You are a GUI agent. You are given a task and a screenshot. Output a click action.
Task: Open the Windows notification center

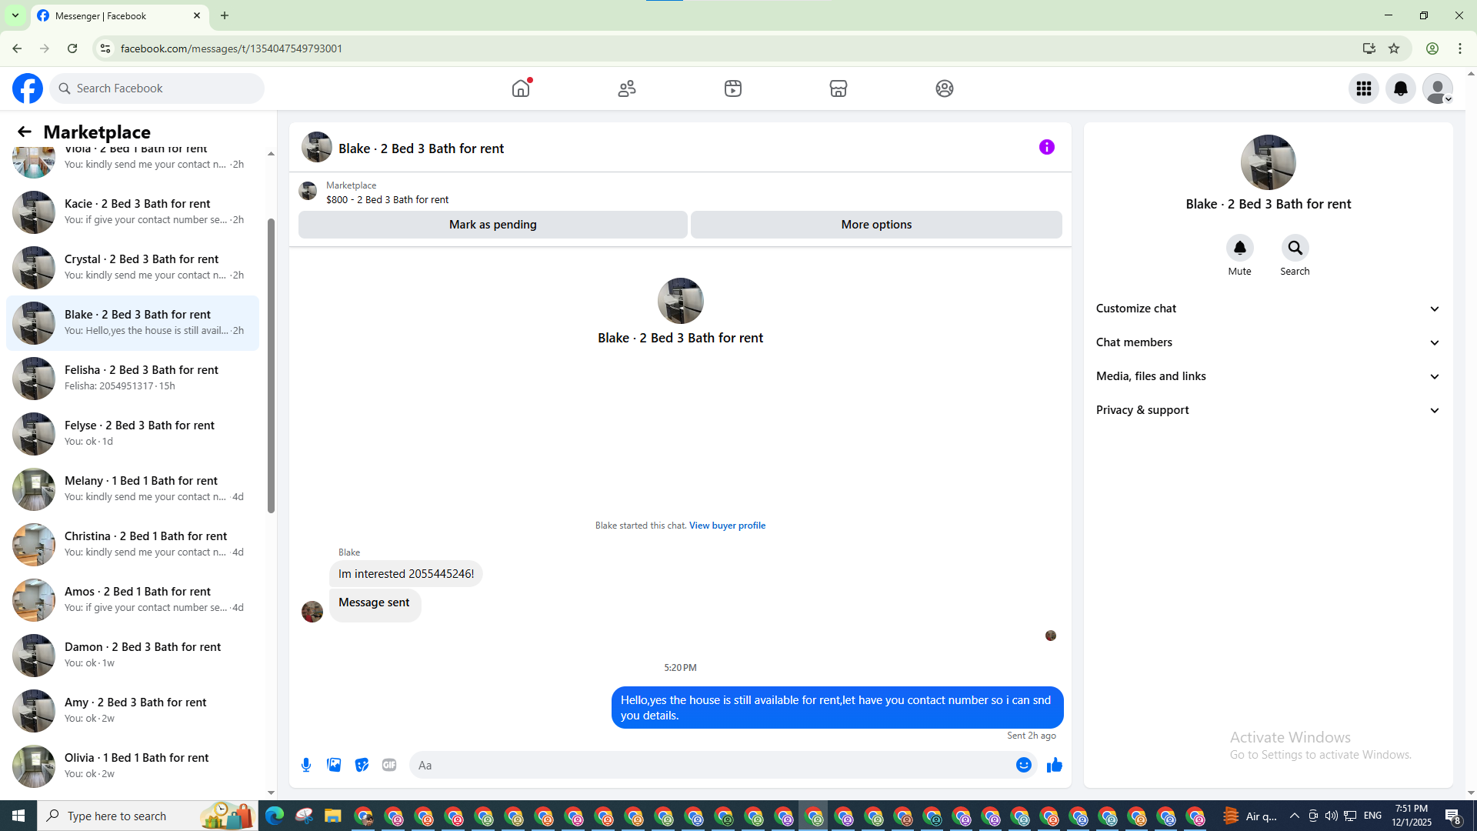click(x=1453, y=816)
